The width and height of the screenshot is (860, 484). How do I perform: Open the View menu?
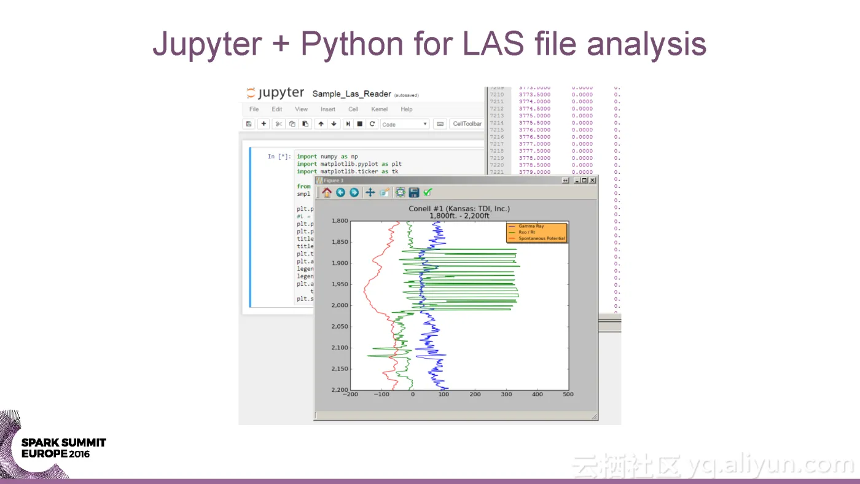[x=301, y=109]
